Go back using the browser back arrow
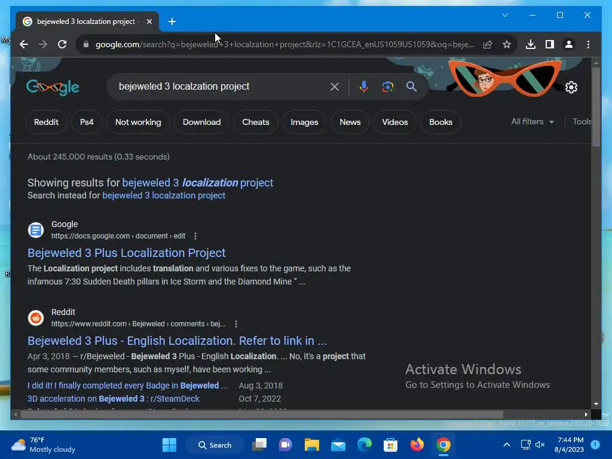The height and width of the screenshot is (459, 612). (24, 44)
